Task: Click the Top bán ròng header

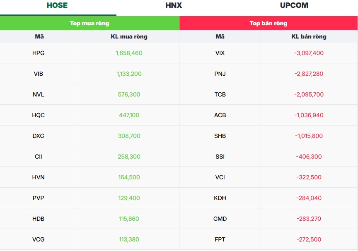Action: (x=268, y=23)
